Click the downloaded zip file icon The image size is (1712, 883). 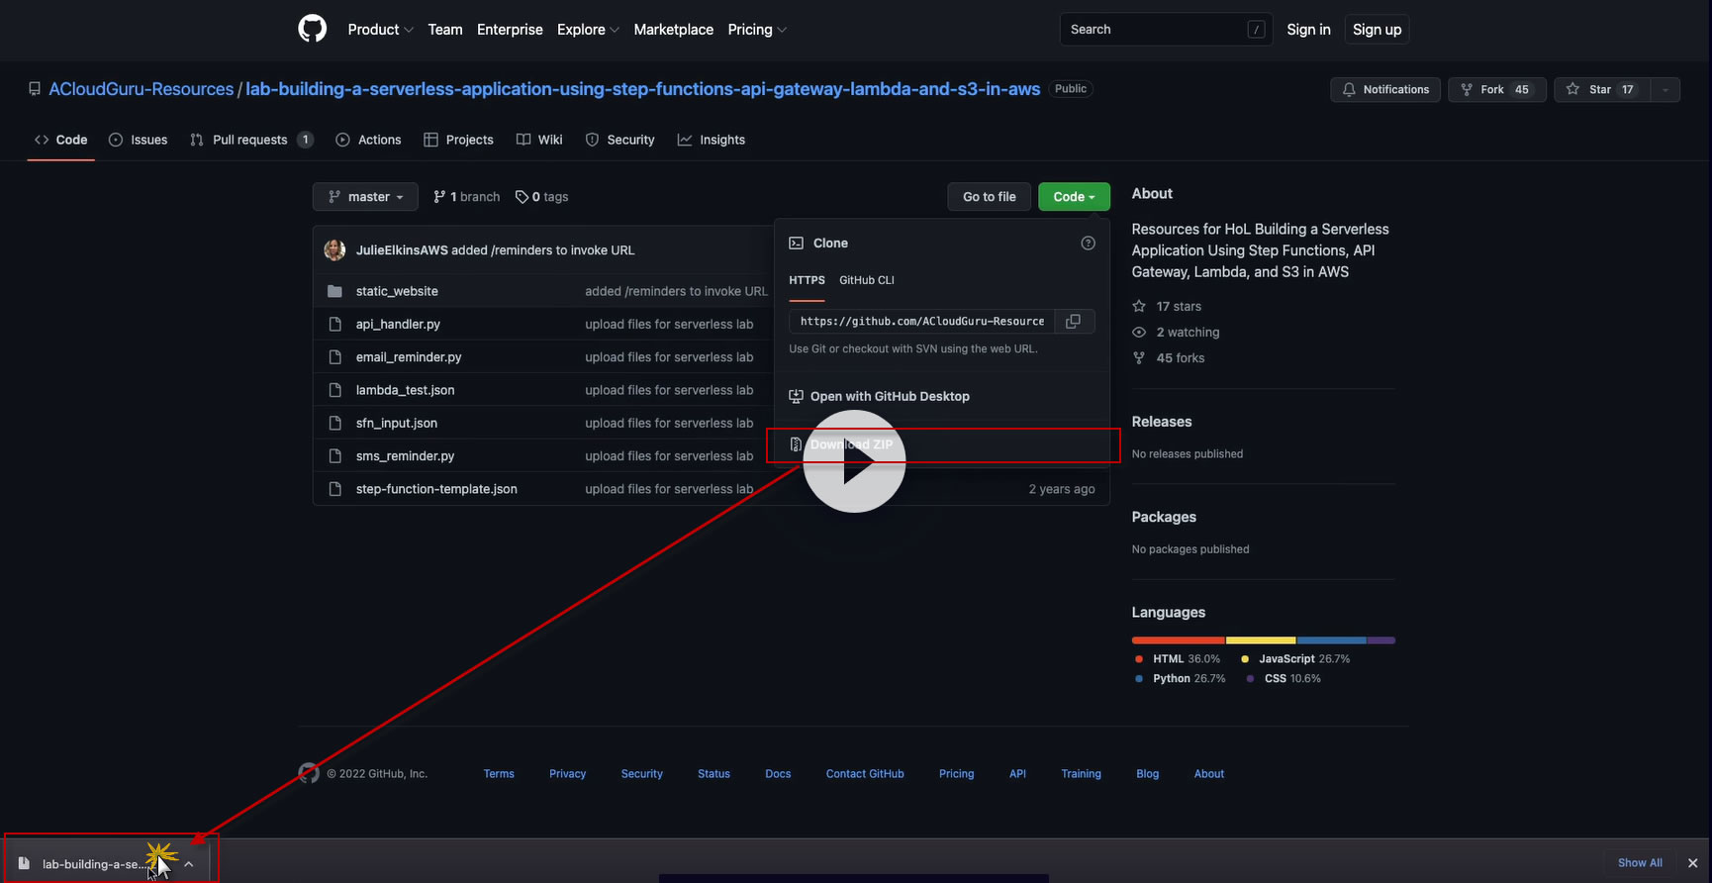click(x=24, y=863)
